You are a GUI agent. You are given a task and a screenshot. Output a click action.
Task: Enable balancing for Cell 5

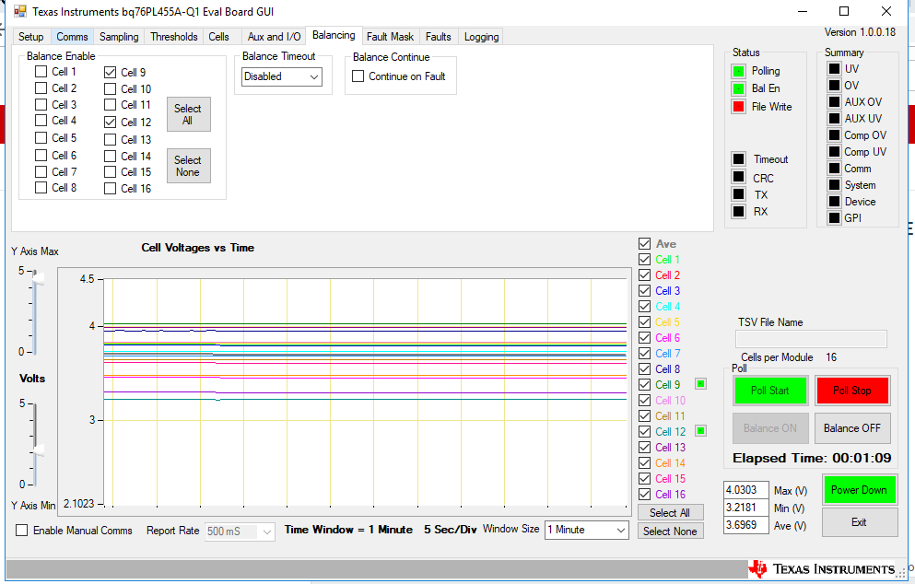(x=41, y=138)
